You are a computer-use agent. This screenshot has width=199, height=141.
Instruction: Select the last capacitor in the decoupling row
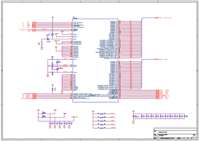tap(184, 116)
